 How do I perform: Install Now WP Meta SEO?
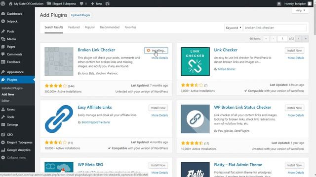pyautogui.click(x=158, y=165)
